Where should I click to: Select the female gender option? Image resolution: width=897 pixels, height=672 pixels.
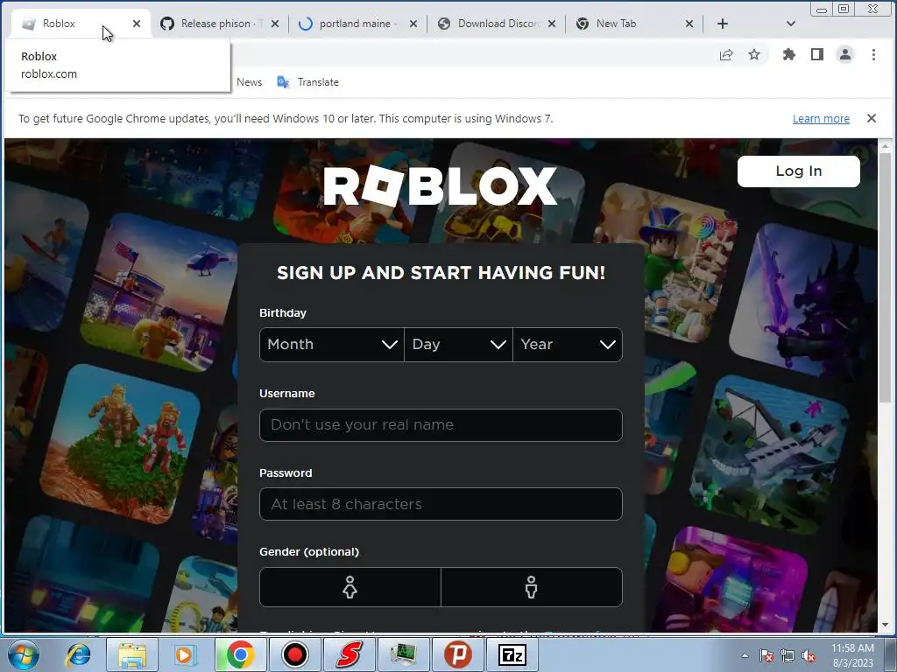coord(350,587)
